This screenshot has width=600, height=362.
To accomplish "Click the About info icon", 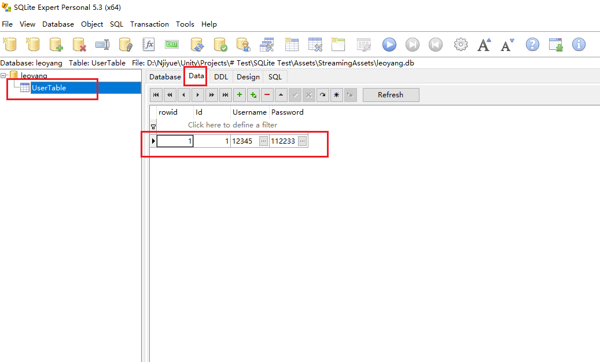I will (579, 45).
